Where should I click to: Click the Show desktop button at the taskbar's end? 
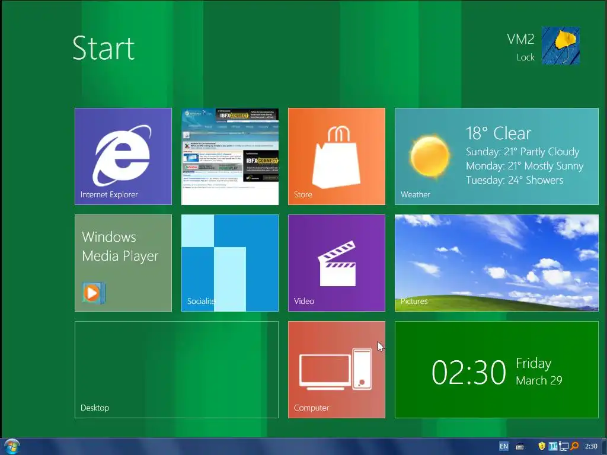pyautogui.click(x=604, y=447)
